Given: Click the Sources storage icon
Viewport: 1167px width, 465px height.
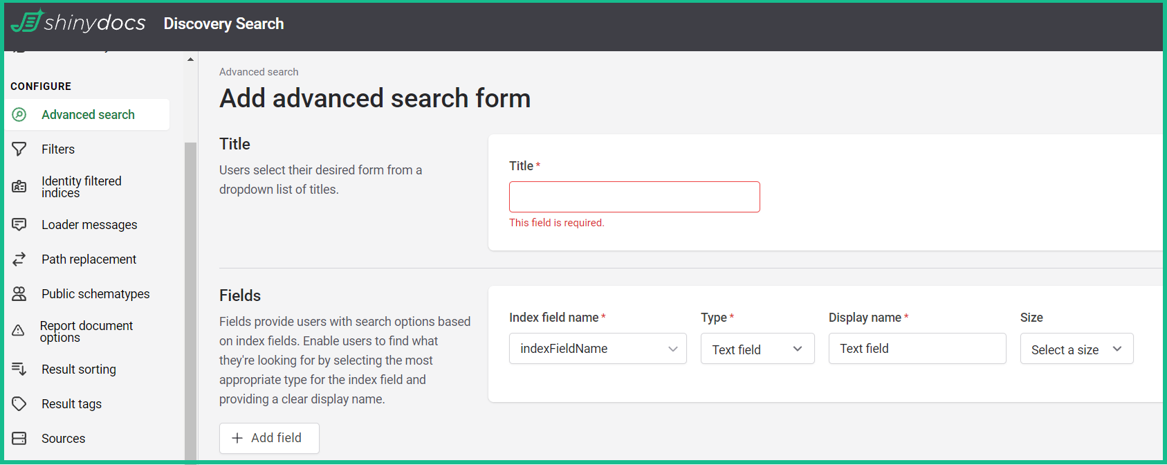Looking at the screenshot, I should pos(19,439).
